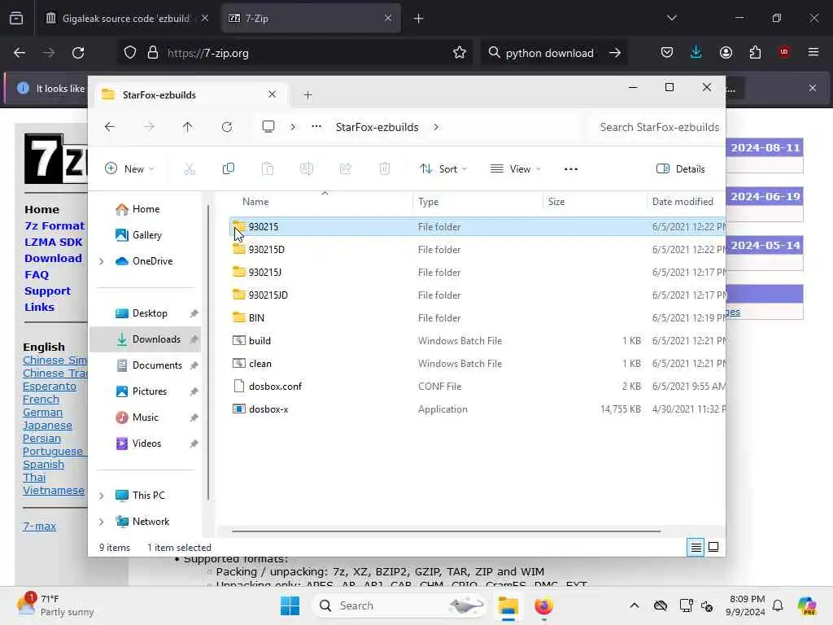
Task: Save page to Pocket icon
Action: pos(667,53)
